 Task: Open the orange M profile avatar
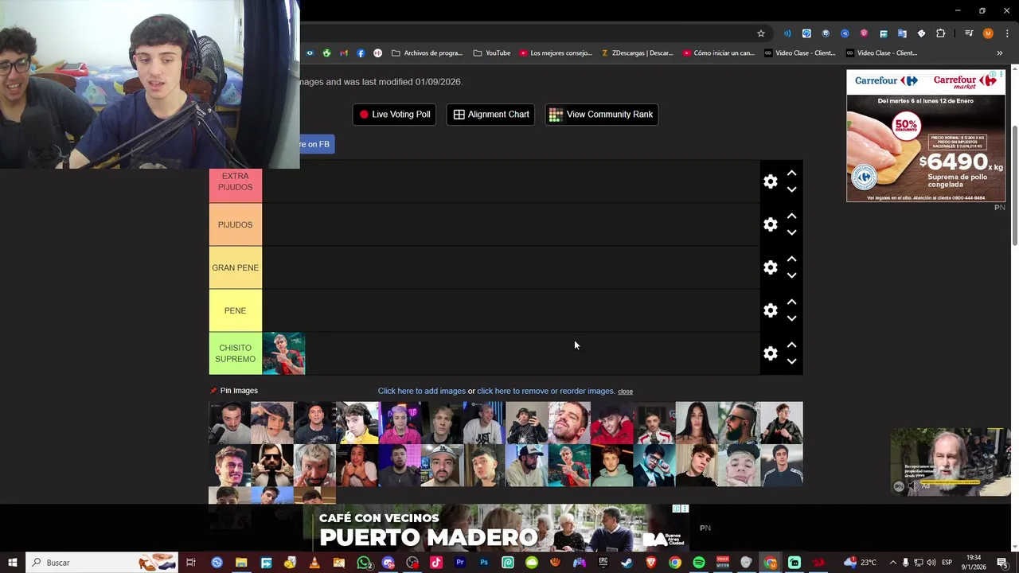(988, 33)
